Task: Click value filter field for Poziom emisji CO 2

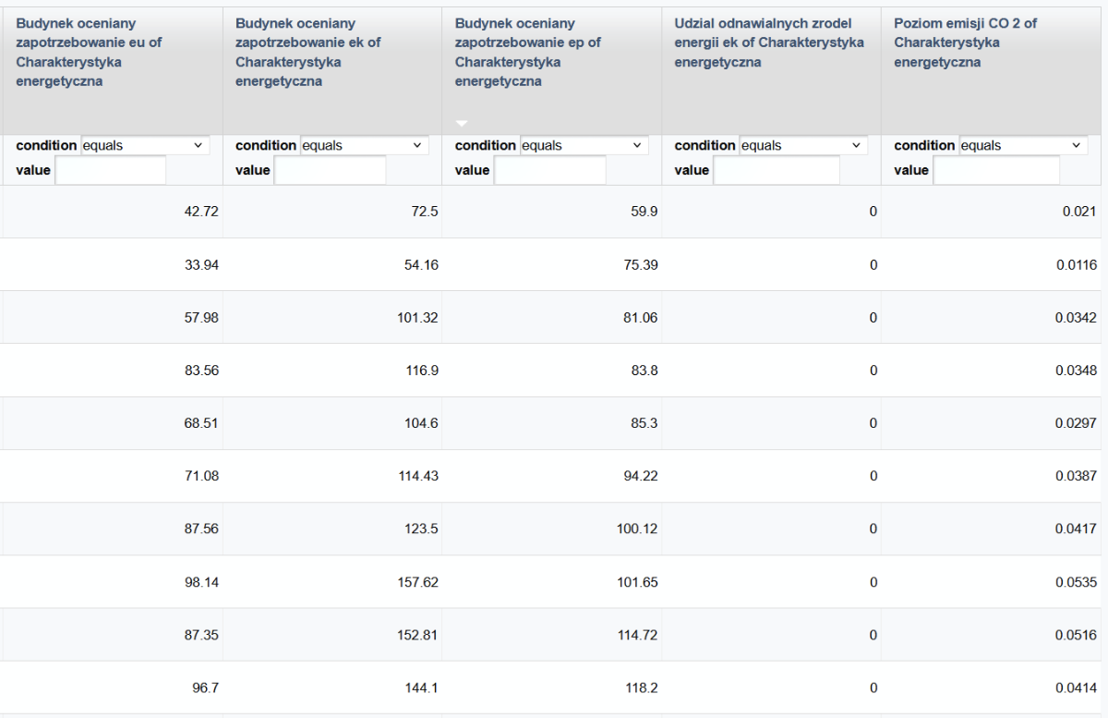Action: [996, 170]
